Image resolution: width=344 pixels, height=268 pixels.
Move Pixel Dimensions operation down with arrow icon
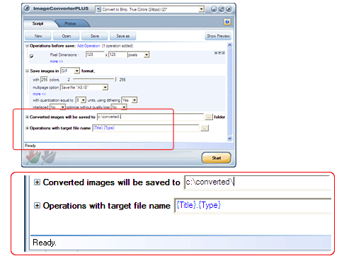(219, 53)
